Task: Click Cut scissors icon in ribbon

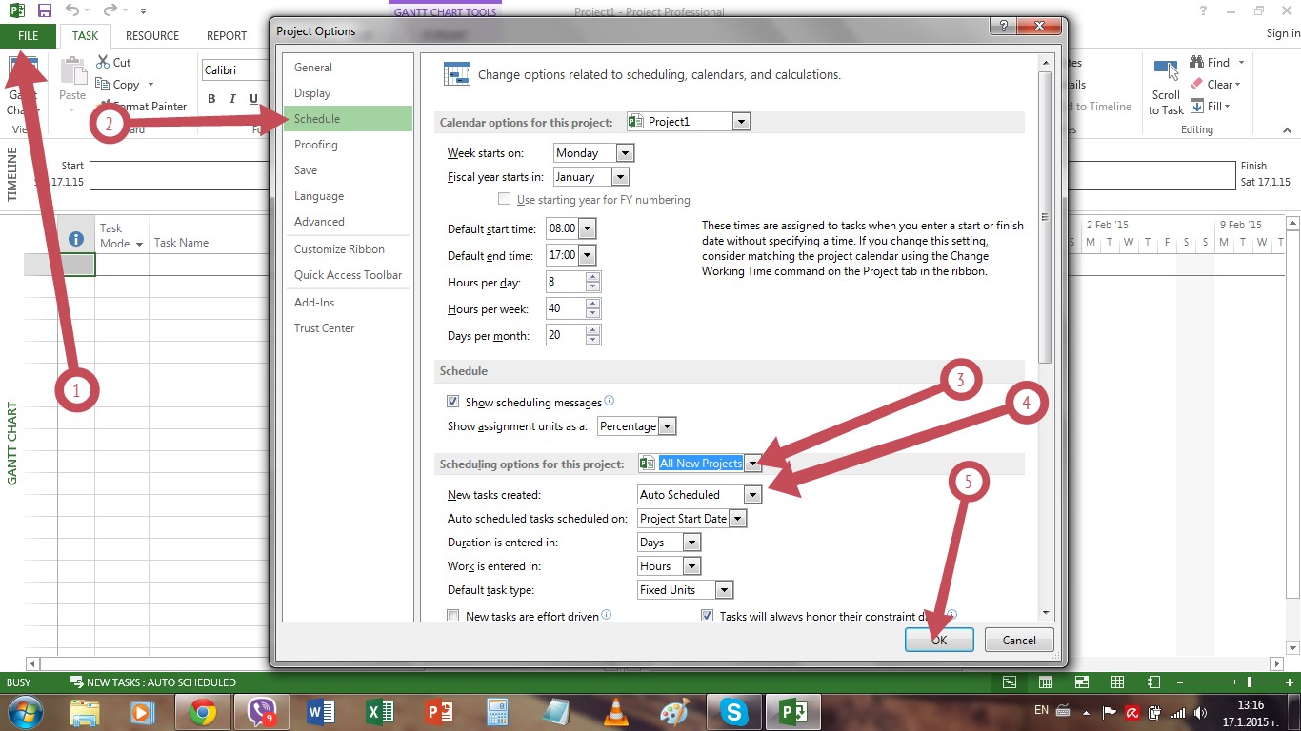Action: coord(103,62)
